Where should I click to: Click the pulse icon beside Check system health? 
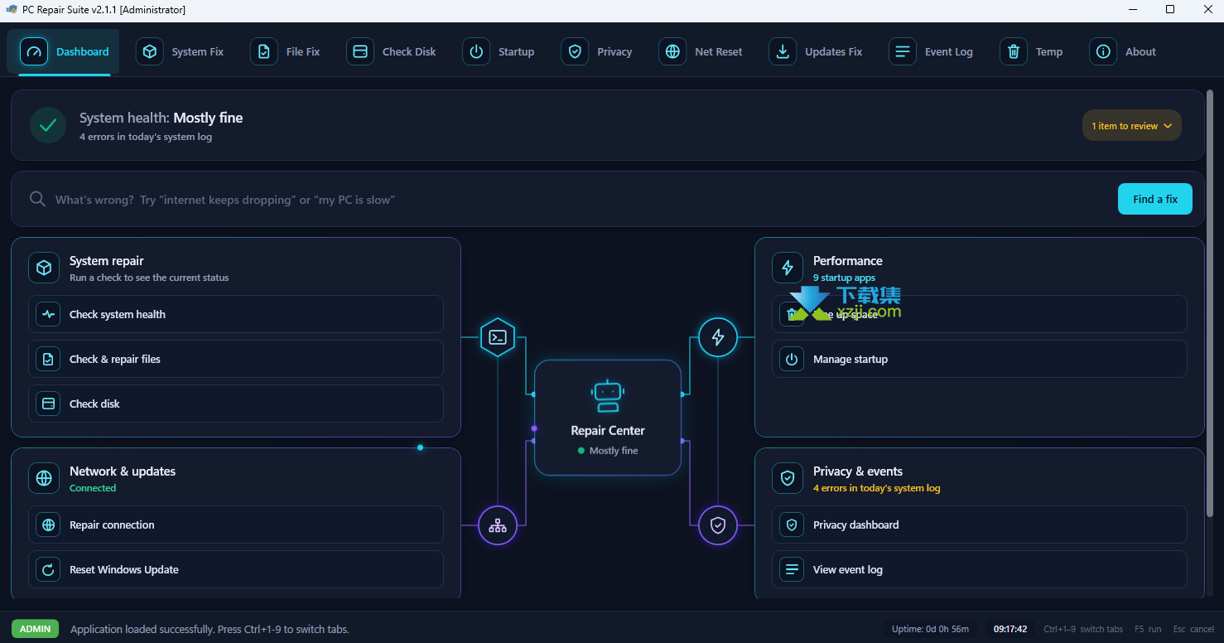point(48,314)
